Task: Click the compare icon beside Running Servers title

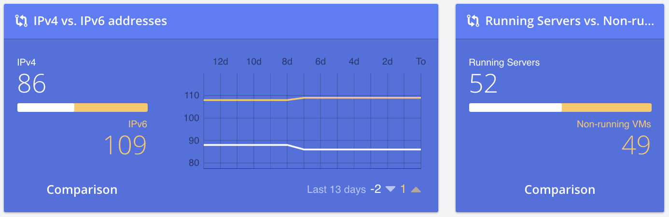Action: coord(473,21)
